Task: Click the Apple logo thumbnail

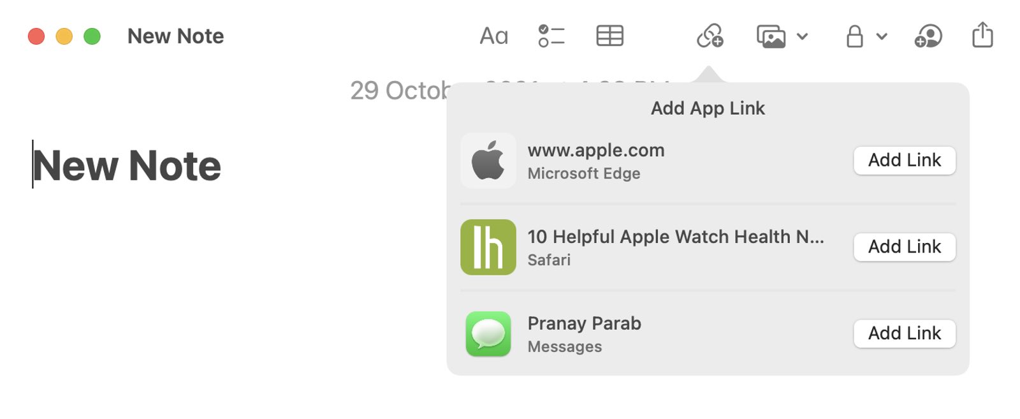Action: pyautogui.click(x=488, y=161)
